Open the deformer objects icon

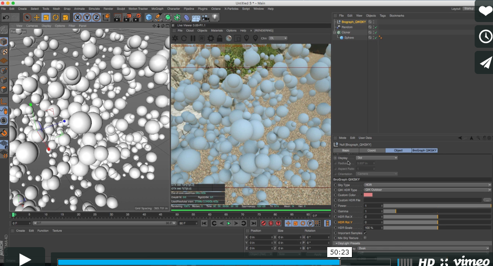pyautogui.click(x=187, y=17)
